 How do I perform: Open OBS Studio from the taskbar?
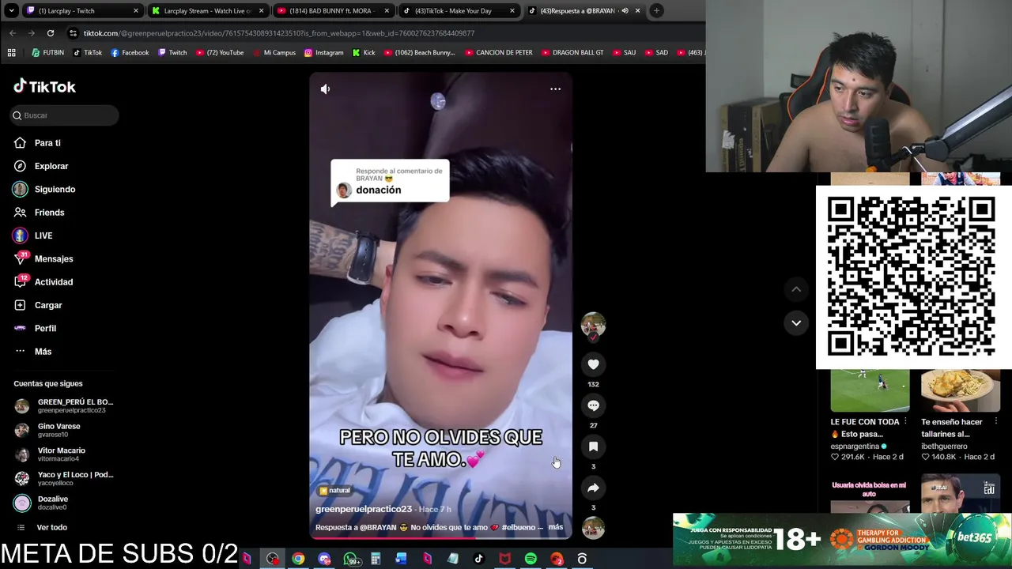click(x=272, y=560)
